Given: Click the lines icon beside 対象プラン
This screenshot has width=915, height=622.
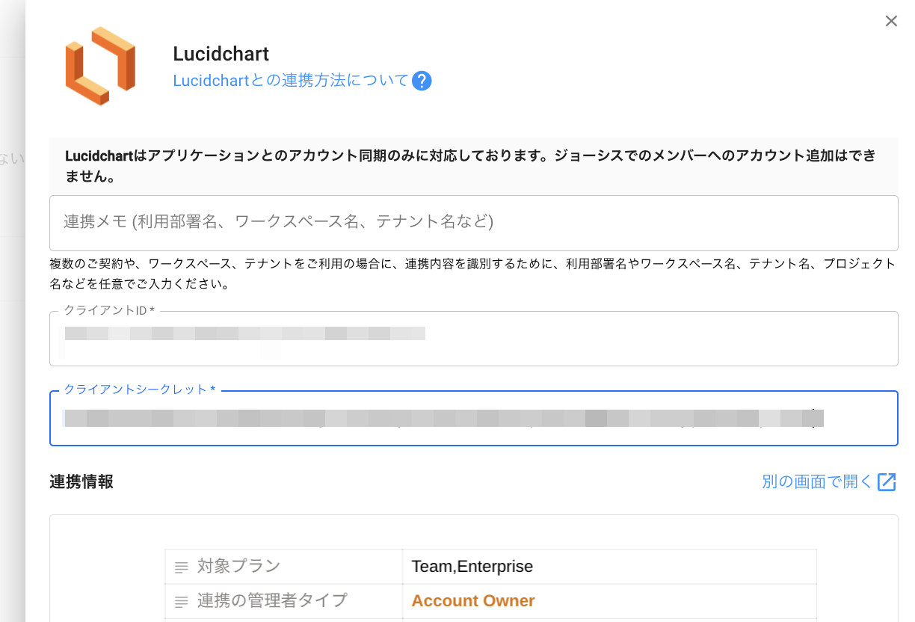Looking at the screenshot, I should point(181,567).
